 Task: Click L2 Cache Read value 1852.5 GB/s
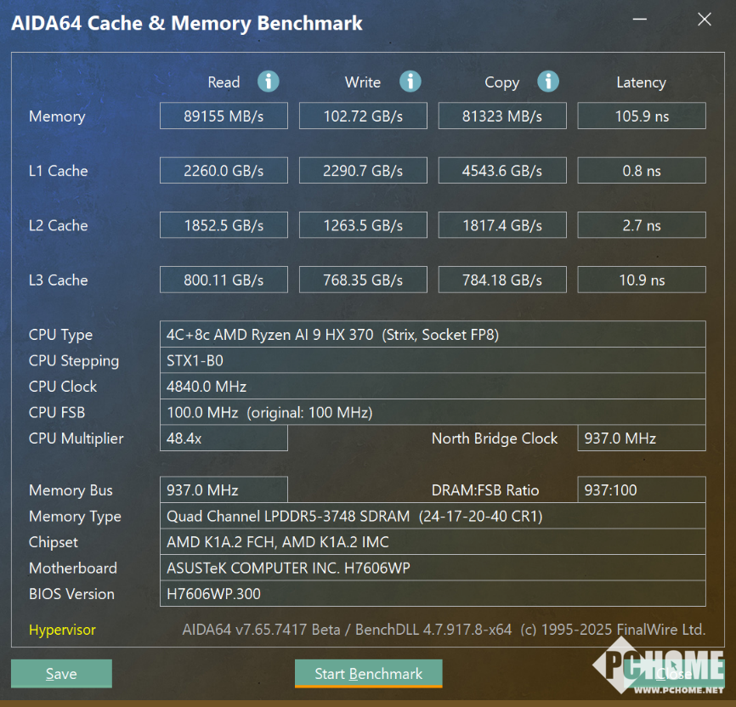(224, 225)
